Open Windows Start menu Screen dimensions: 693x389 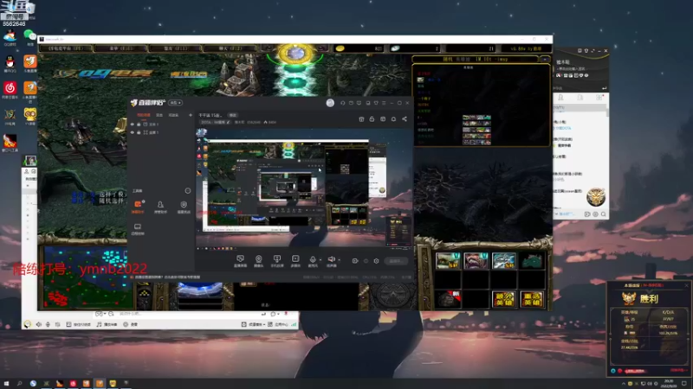[x=6, y=383]
